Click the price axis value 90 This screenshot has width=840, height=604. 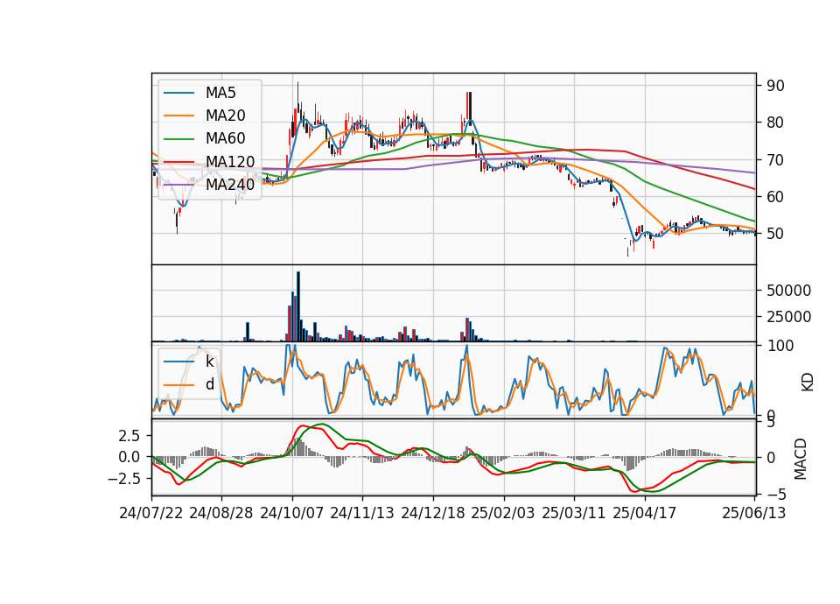(x=775, y=86)
